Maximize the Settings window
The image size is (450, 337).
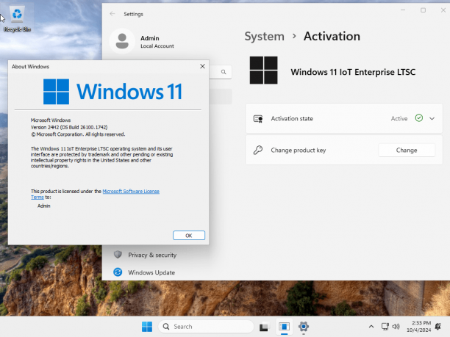tap(423, 10)
